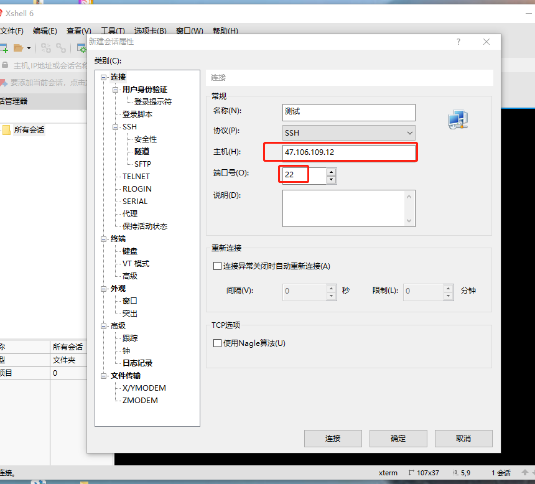Decrease the port number with down arrow
The image size is (535, 484).
point(332,180)
